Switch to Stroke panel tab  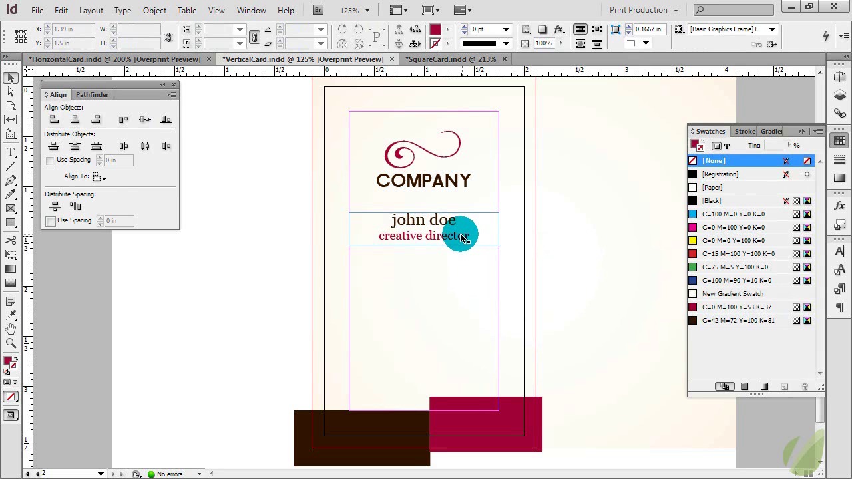tap(745, 132)
